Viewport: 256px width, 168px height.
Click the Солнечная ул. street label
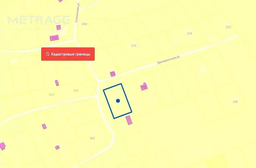[x=78, y=13]
